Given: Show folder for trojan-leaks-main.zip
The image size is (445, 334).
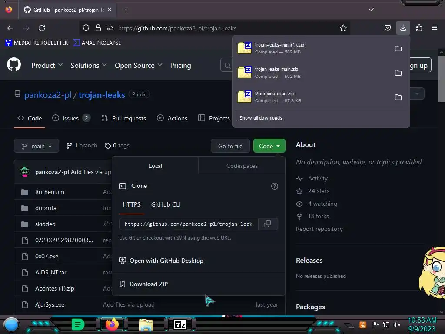Looking at the screenshot, I should point(398,73).
